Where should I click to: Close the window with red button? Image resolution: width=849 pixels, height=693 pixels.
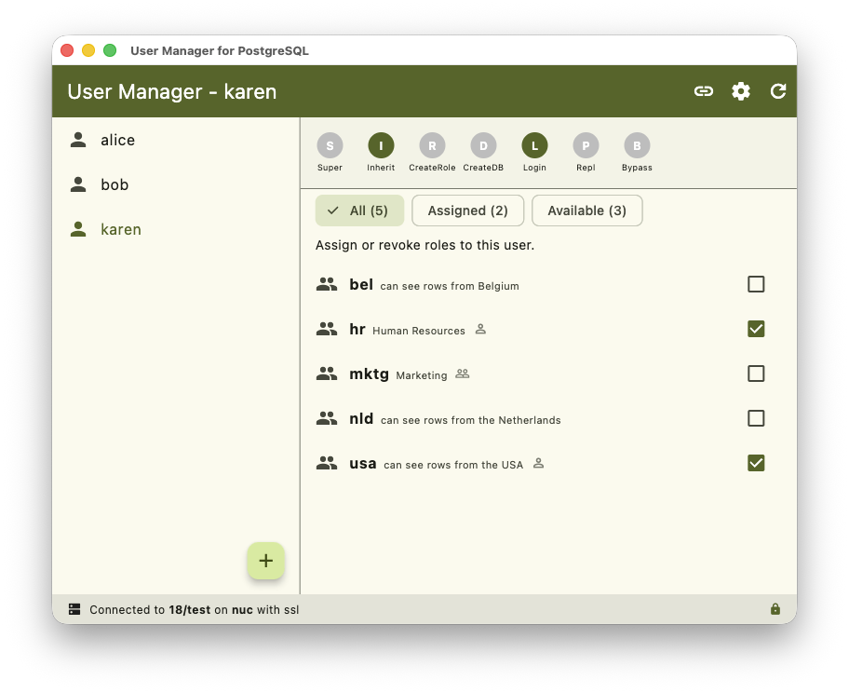point(67,50)
